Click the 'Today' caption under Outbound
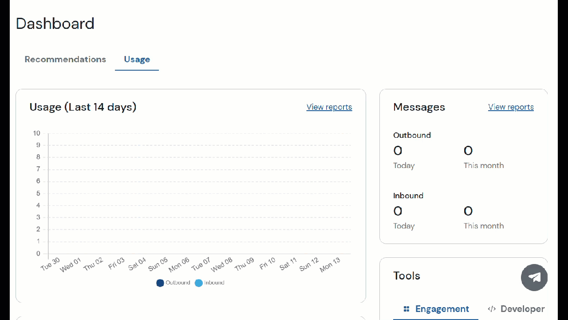Viewport: 568px width, 320px height. point(404,166)
